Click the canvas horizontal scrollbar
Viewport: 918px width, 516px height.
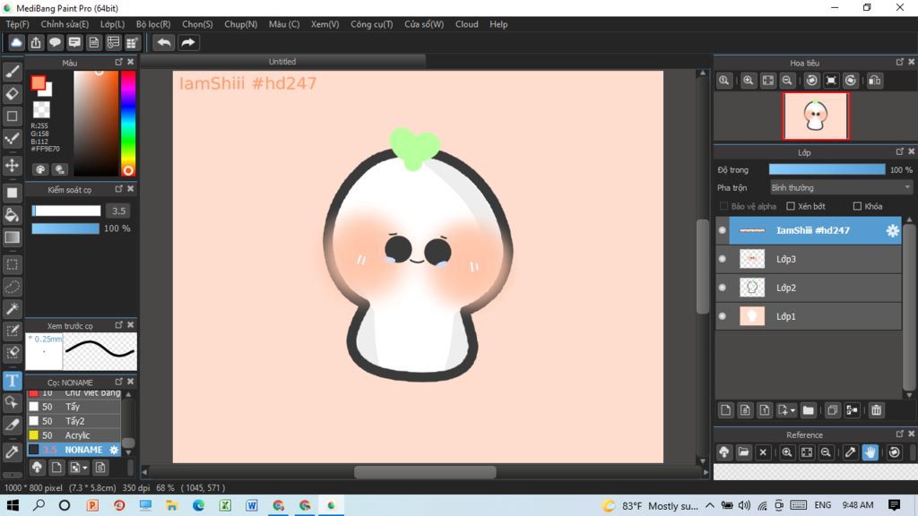click(x=425, y=471)
